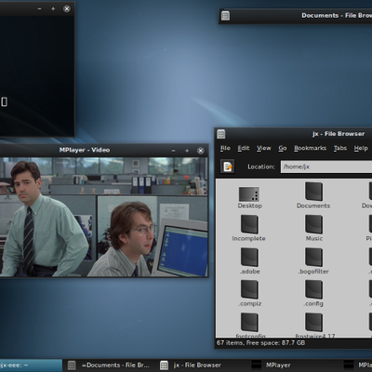Open the Documents folder in jx File Browser

point(313,192)
